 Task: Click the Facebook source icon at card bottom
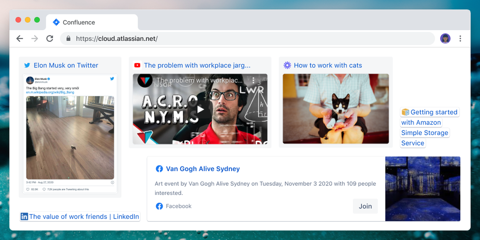[x=159, y=206]
